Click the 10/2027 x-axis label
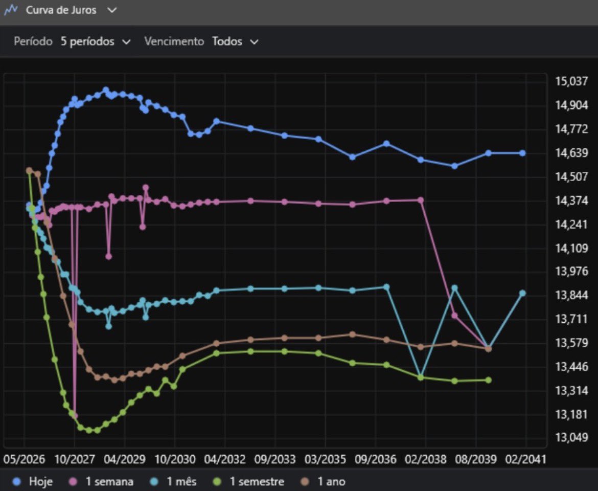Viewport: 598px width, 491px height. click(75, 459)
